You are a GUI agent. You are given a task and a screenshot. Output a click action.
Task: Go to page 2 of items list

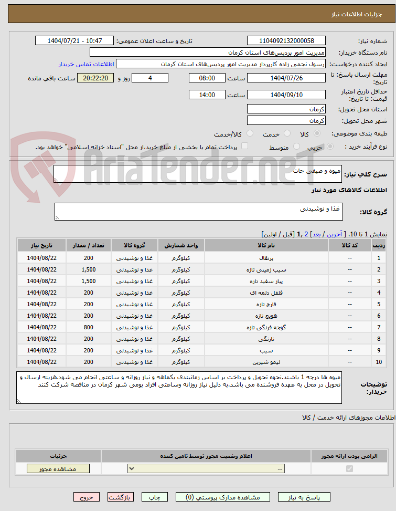(x=306, y=234)
